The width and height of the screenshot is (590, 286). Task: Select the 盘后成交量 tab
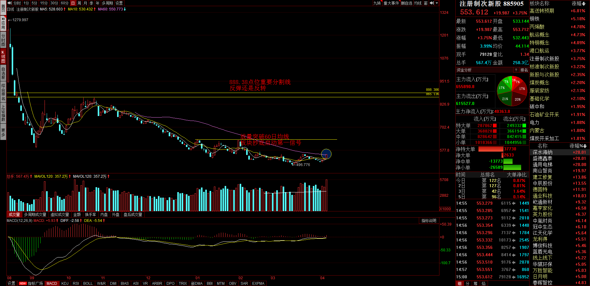tap(133, 214)
